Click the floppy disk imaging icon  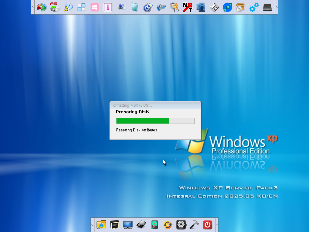(x=214, y=7)
